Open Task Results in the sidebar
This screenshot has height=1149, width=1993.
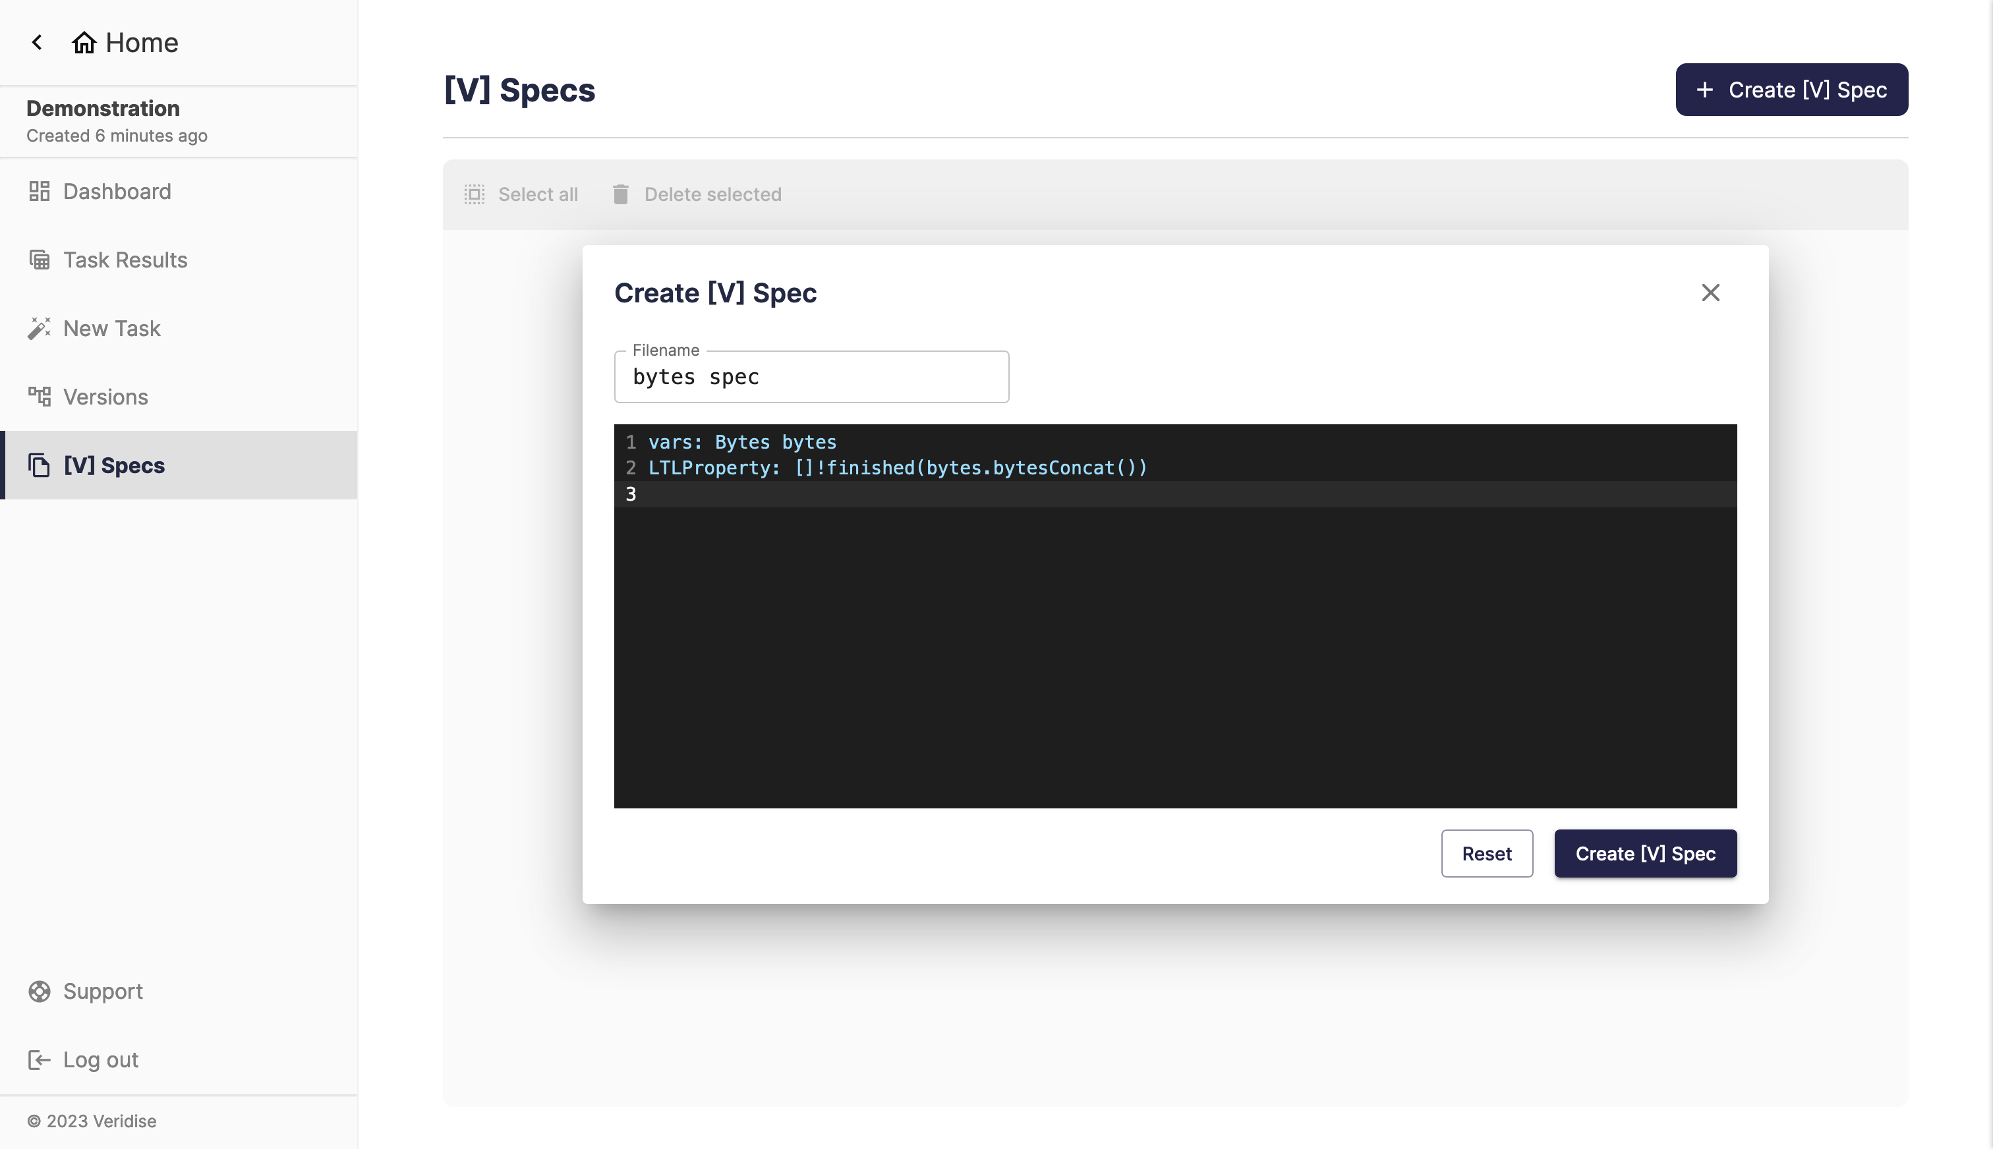179,260
